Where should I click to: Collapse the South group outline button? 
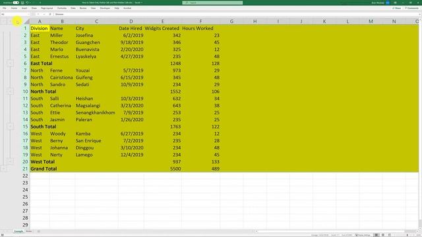[x=10, y=126]
